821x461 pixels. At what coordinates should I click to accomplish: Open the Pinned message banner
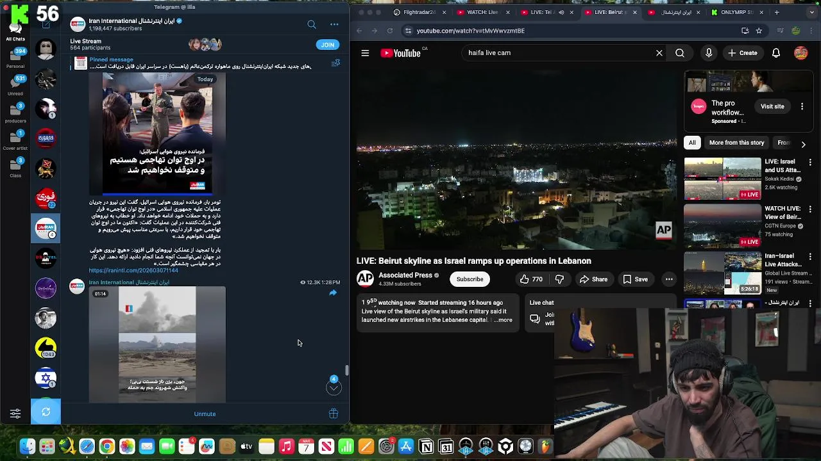point(199,63)
